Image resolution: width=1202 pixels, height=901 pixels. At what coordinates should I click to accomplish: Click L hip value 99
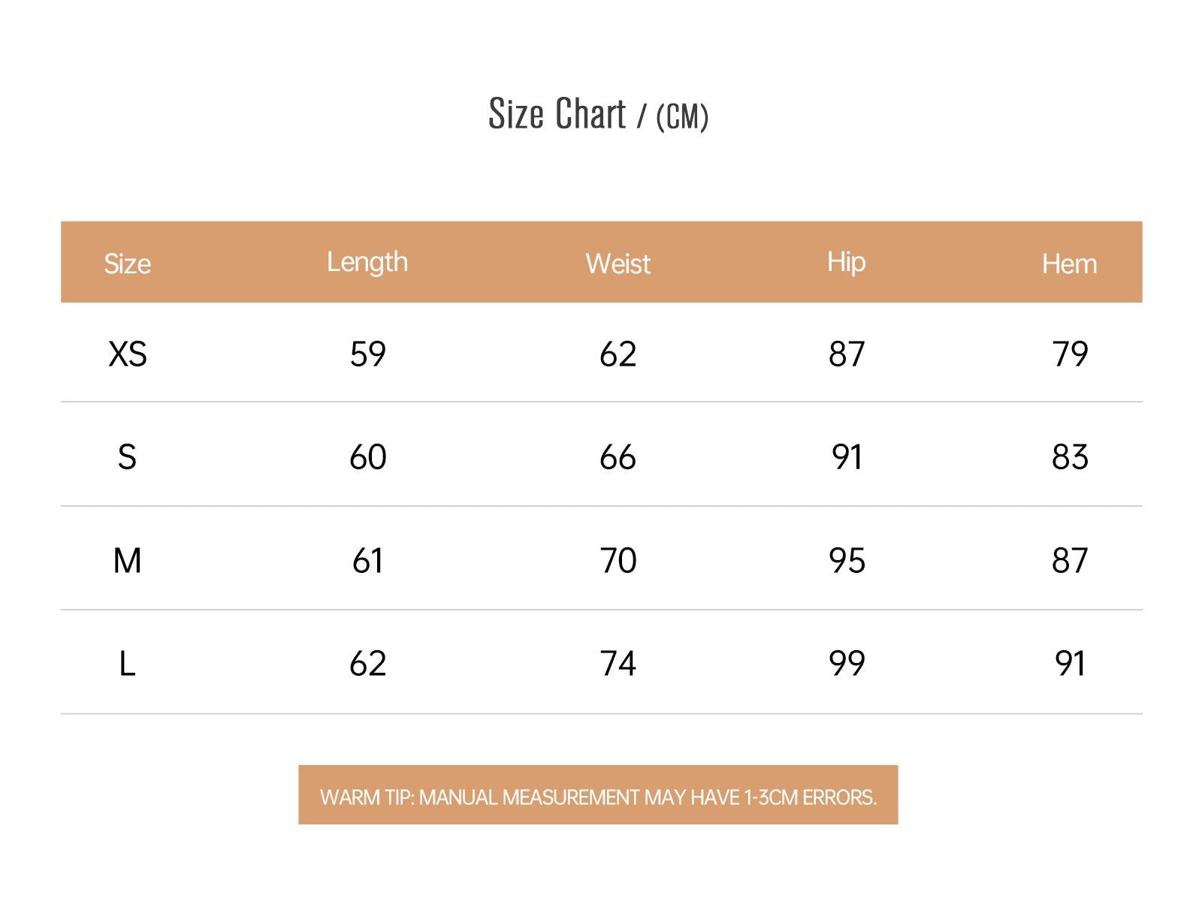[847, 664]
